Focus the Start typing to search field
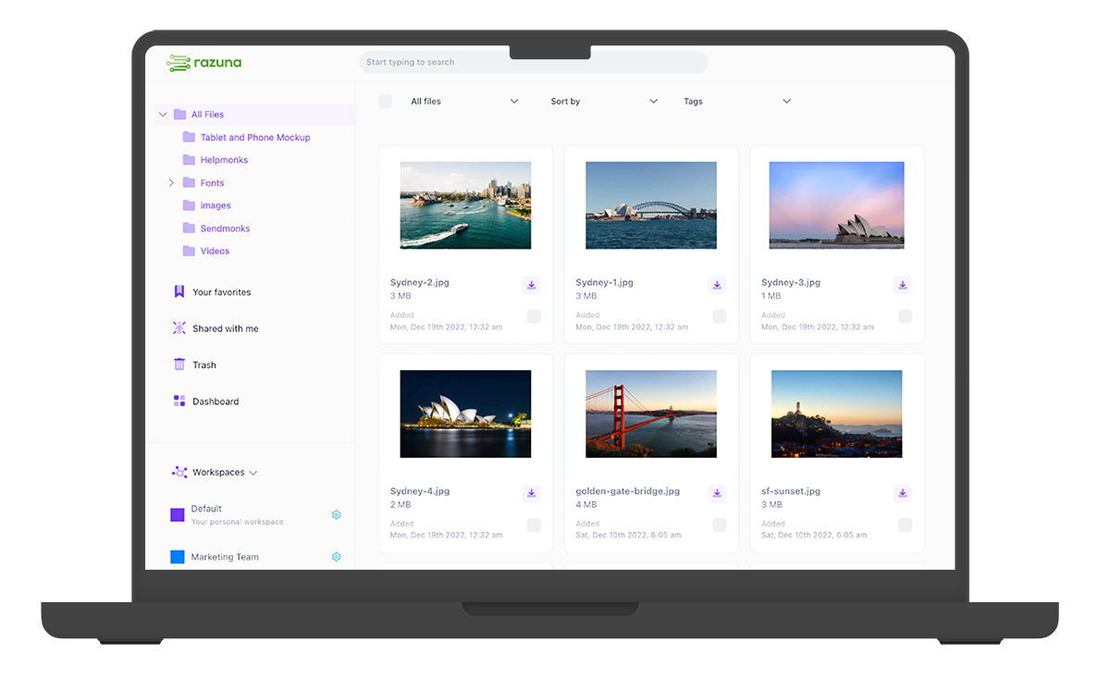The width and height of the screenshot is (1110, 679). pyautogui.click(x=534, y=62)
